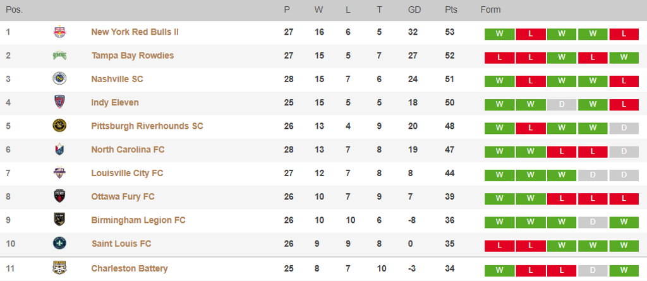The image size is (647, 281).
Task: Select the Nashville SC team badge
Action: click(x=60, y=78)
